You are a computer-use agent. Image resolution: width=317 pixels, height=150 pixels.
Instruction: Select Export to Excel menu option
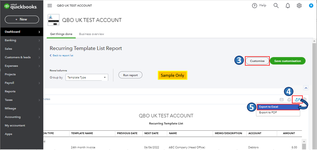click(278, 107)
